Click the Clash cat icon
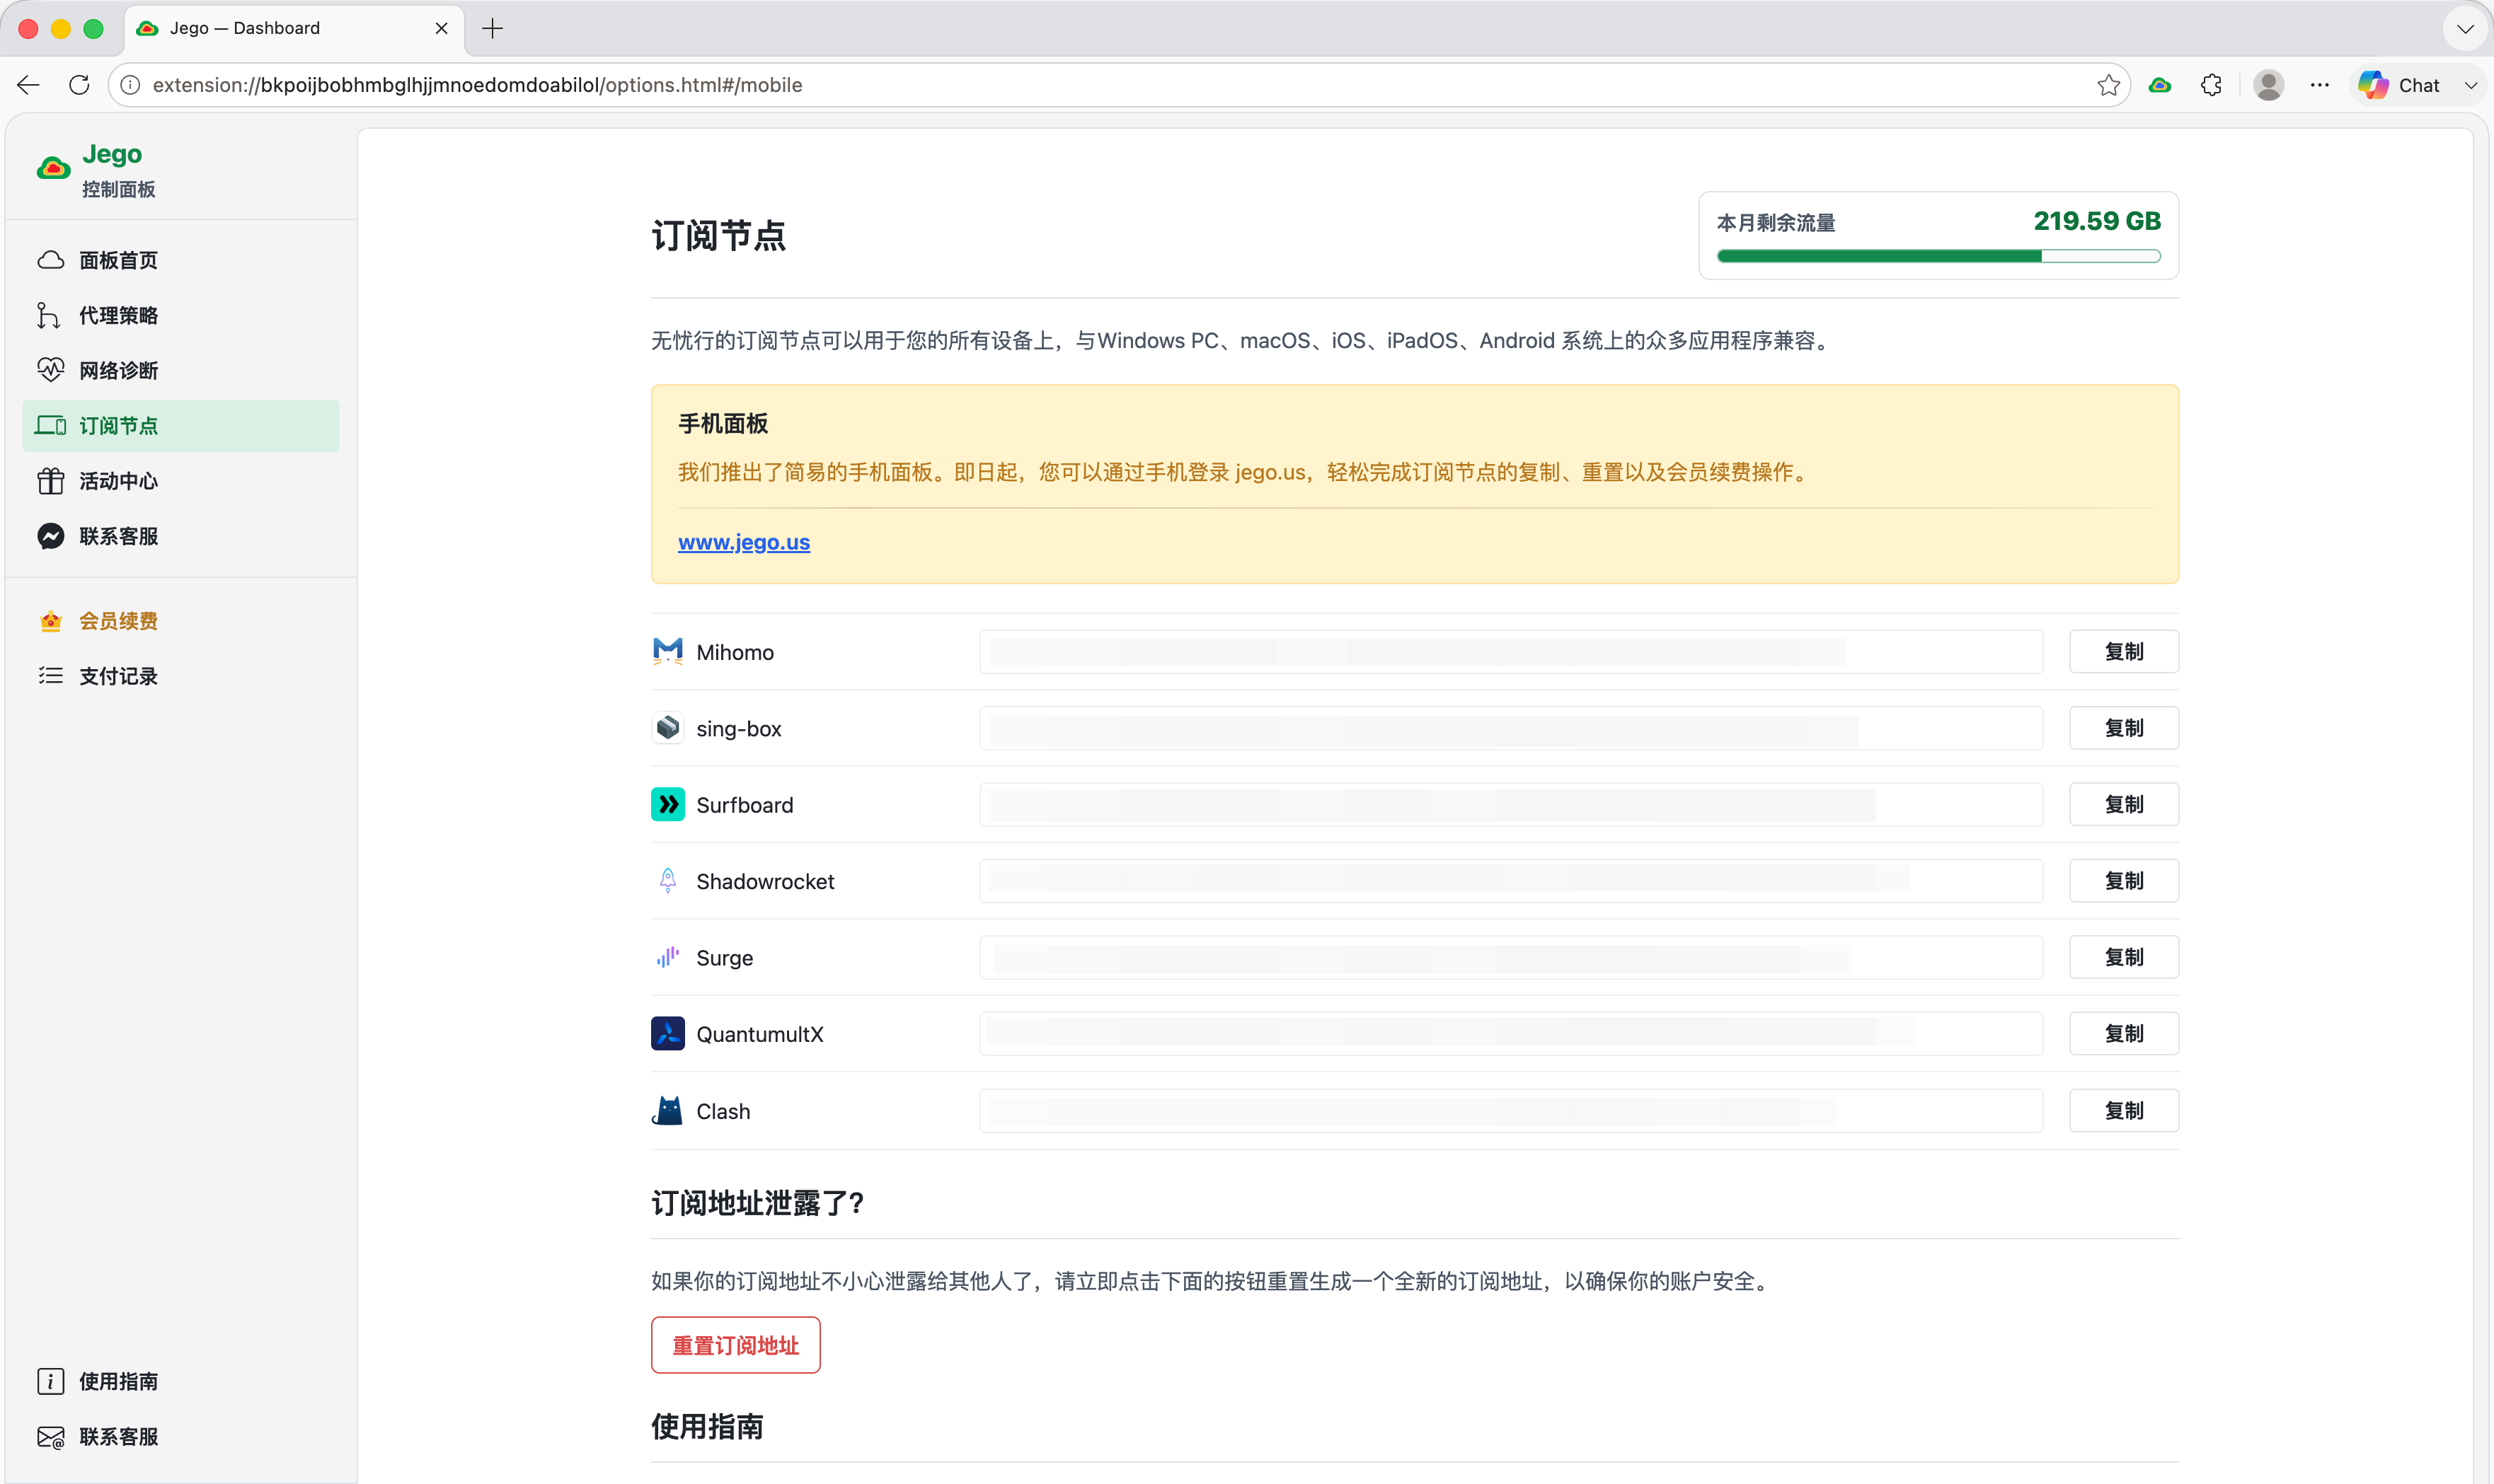Screen dimensions: 2494x1484 click(667, 1110)
